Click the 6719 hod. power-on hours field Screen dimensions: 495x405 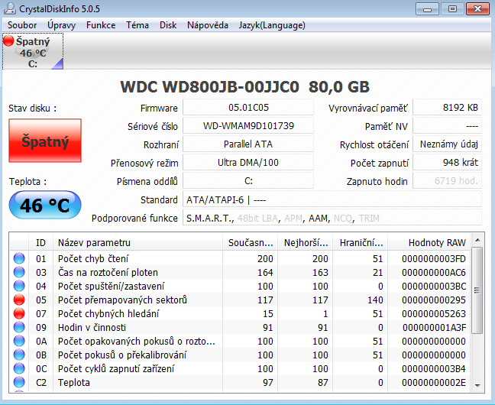click(x=448, y=180)
